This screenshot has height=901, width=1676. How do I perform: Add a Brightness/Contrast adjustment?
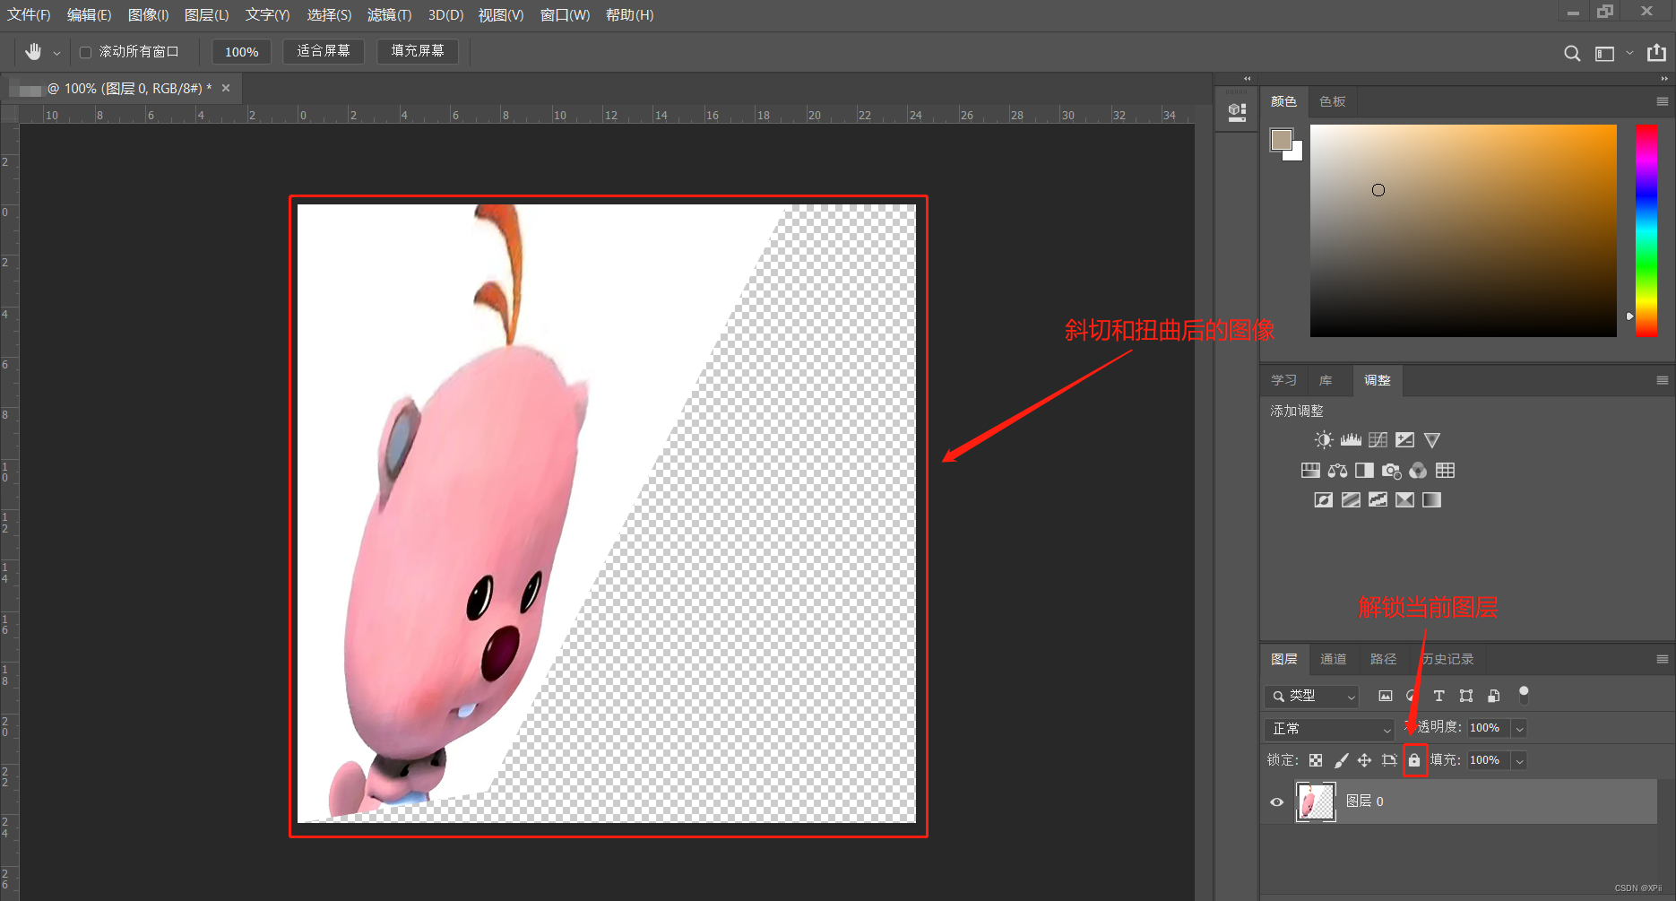1324,440
